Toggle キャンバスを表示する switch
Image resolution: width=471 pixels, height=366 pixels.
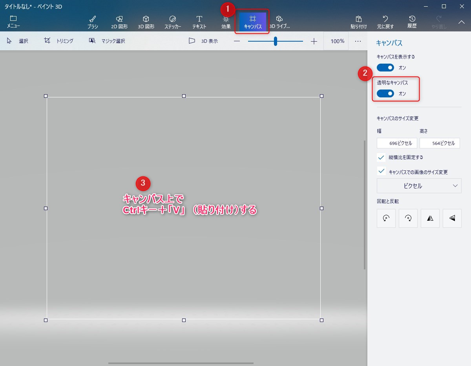(385, 68)
